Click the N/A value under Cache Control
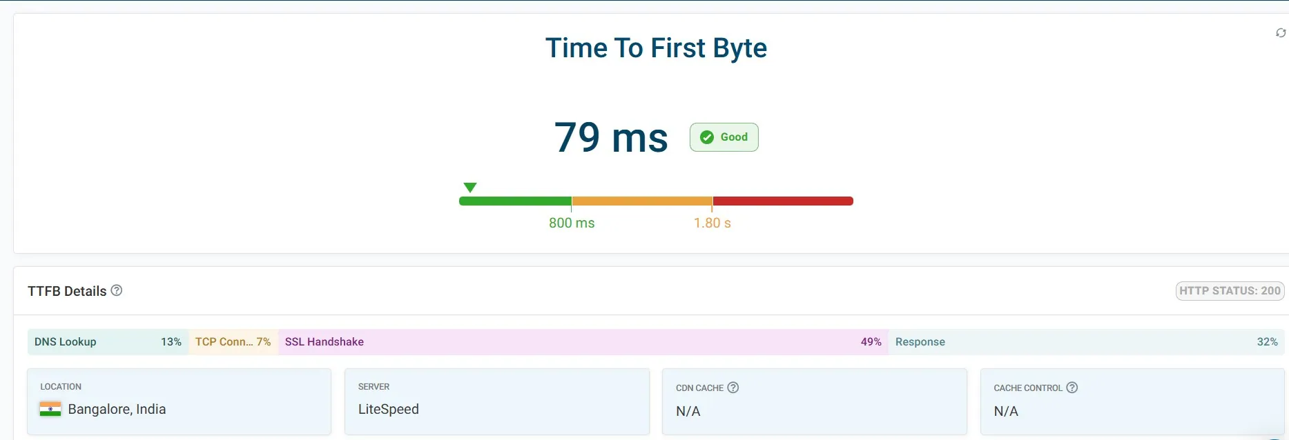 pos(1006,411)
